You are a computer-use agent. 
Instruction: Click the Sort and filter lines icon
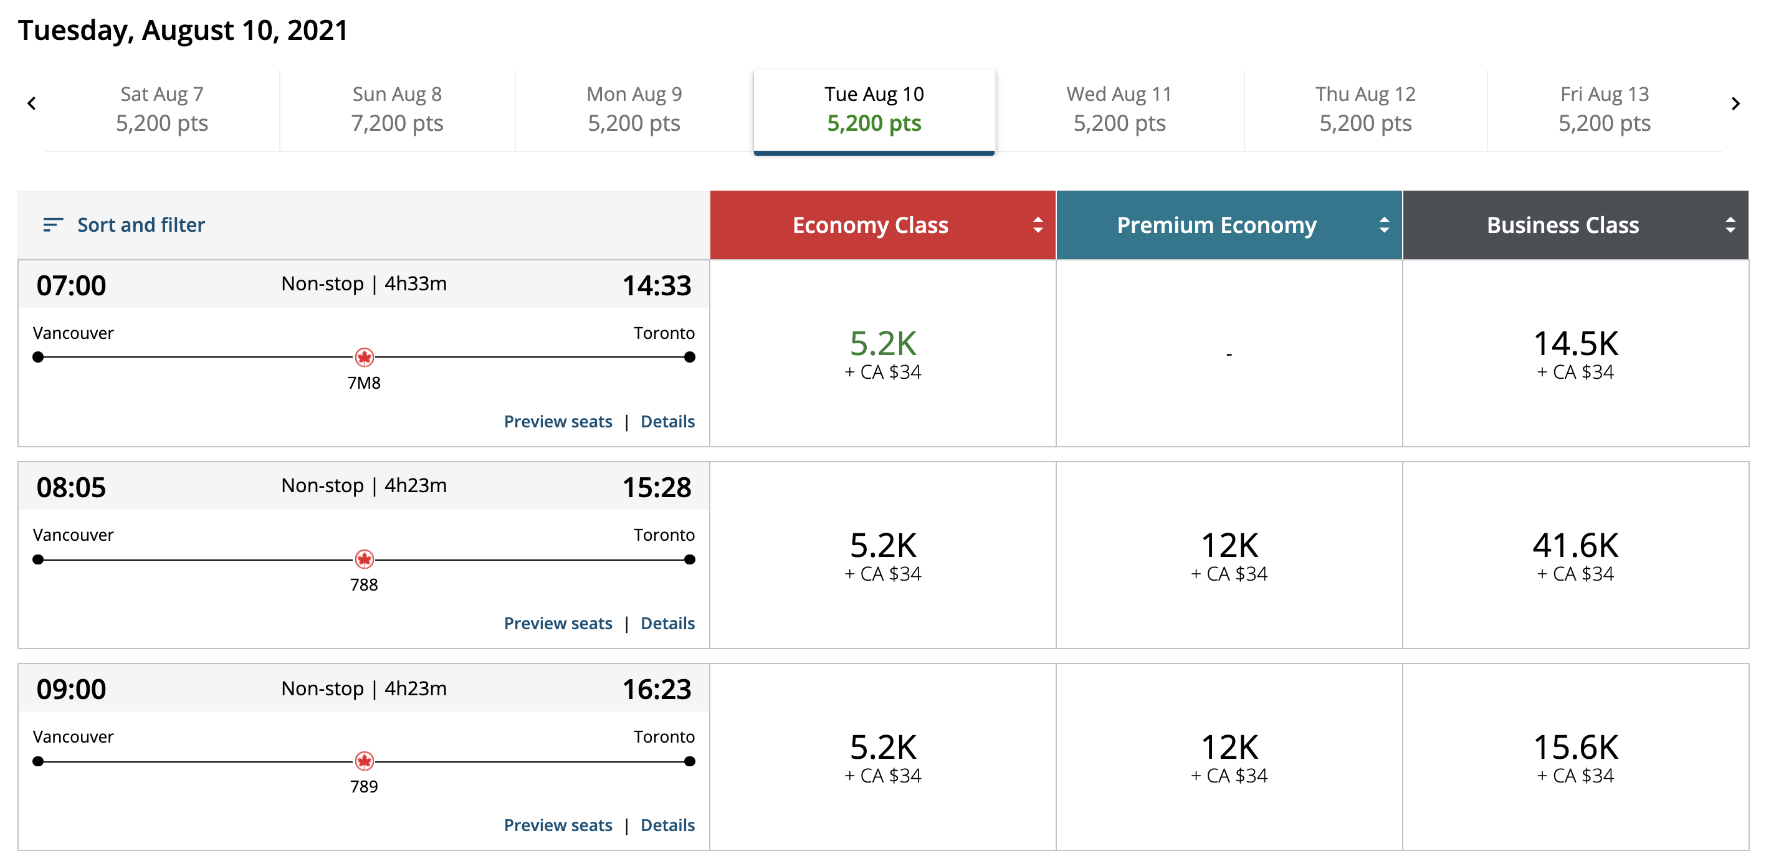click(x=53, y=225)
